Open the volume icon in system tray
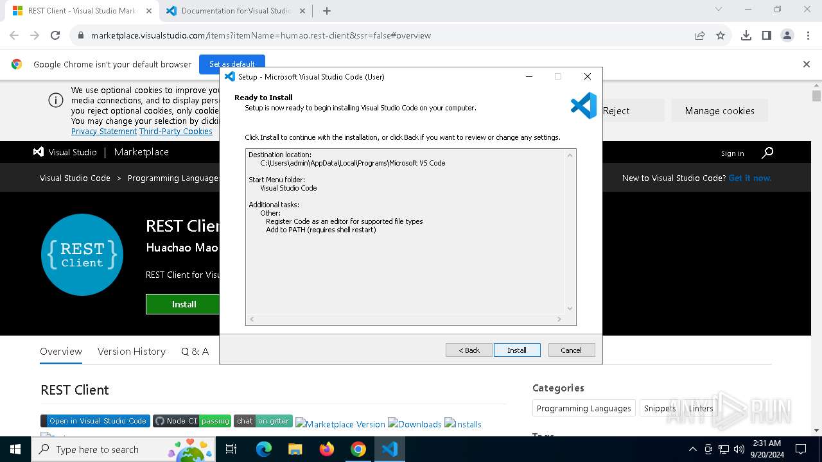 click(739, 449)
